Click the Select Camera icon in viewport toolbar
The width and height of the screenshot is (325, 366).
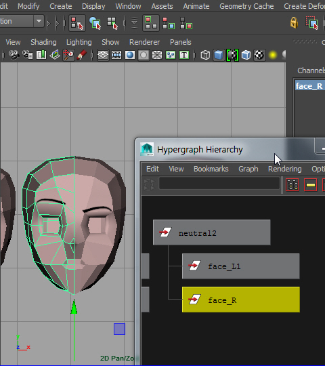[14, 55]
